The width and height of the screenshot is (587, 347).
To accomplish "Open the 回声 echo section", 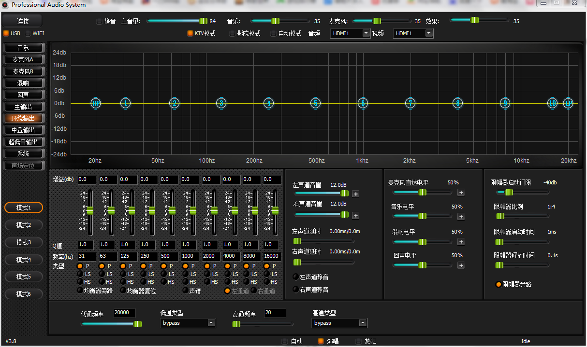I will pyautogui.click(x=23, y=95).
